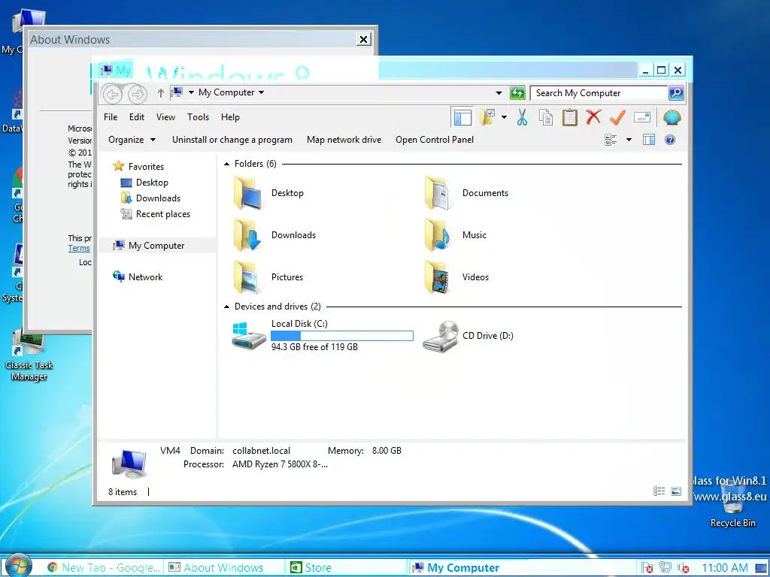Click Terms link in About Windows
Image resolution: width=770 pixels, height=577 pixels.
tap(79, 248)
